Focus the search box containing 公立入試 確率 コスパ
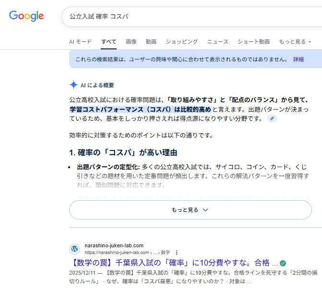Image resolution: width=322 pixels, height=289 pixels. (192, 16)
